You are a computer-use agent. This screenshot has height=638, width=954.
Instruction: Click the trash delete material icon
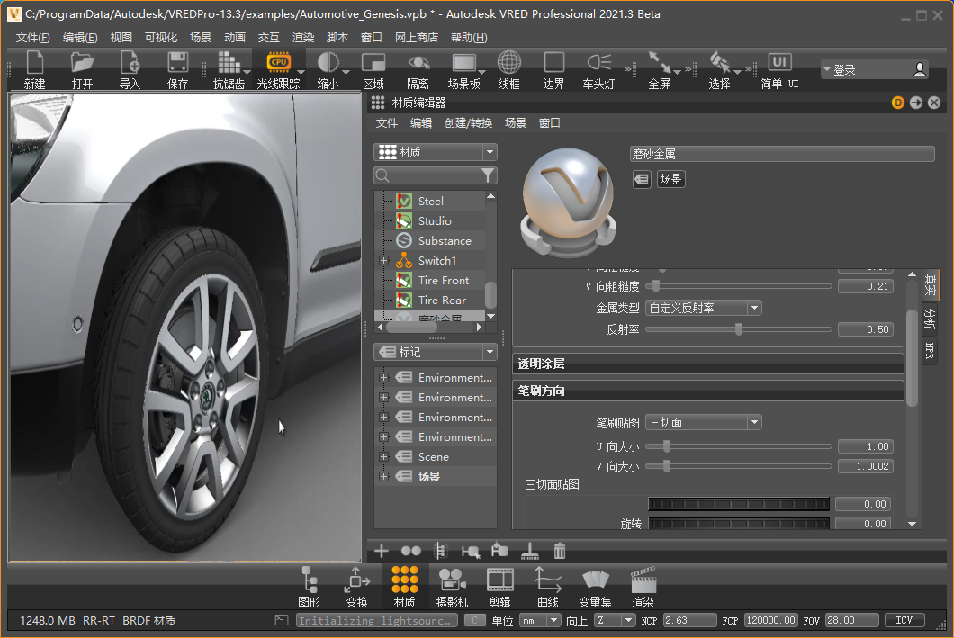coord(560,551)
